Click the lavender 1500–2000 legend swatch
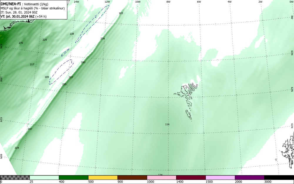The height and width of the screenshot is (184, 294). coord(220,178)
